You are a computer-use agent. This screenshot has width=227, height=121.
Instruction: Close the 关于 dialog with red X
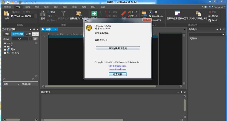coord(147,20)
